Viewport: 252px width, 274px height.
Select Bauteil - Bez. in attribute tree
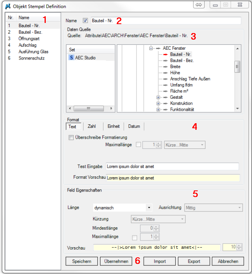pyautogui.click(x=182, y=61)
